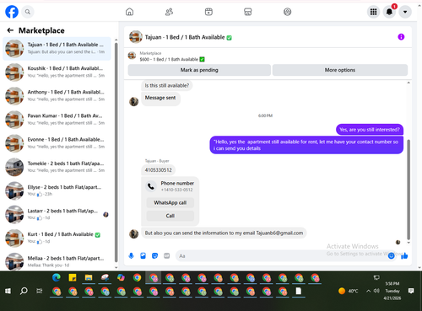Screen dimensions: 422x311
Task: Click the WhatsApp call button
Action: coord(170,202)
